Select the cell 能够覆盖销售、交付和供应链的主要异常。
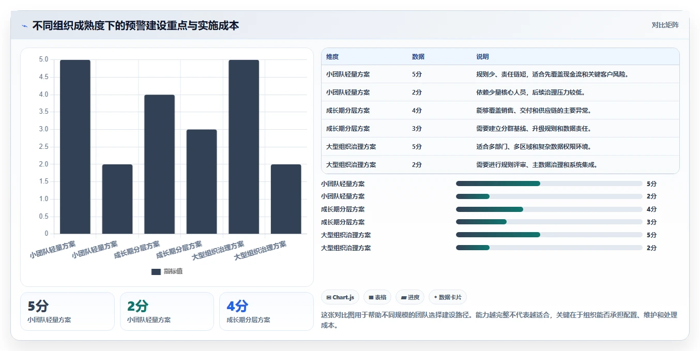Viewport: 700px width, 351px height. coord(534,111)
